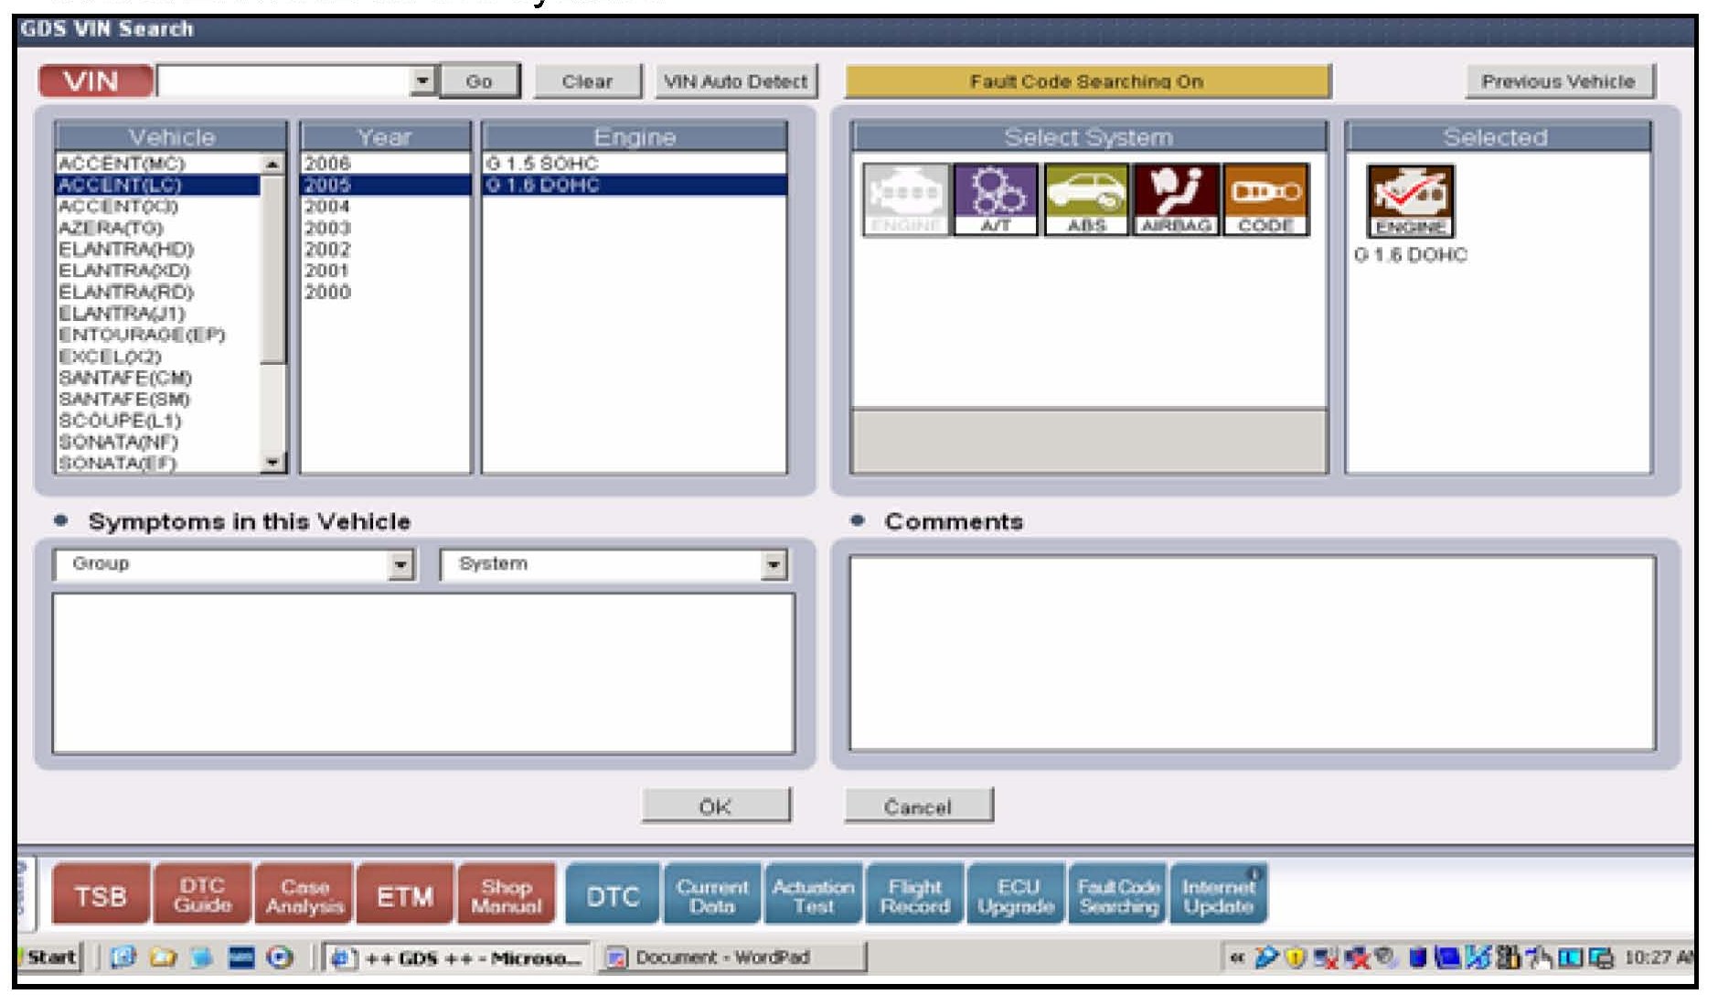Open the System dropdown

774,565
